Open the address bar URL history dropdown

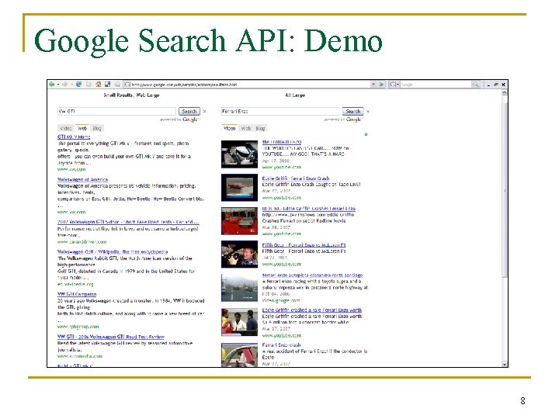[373, 85]
